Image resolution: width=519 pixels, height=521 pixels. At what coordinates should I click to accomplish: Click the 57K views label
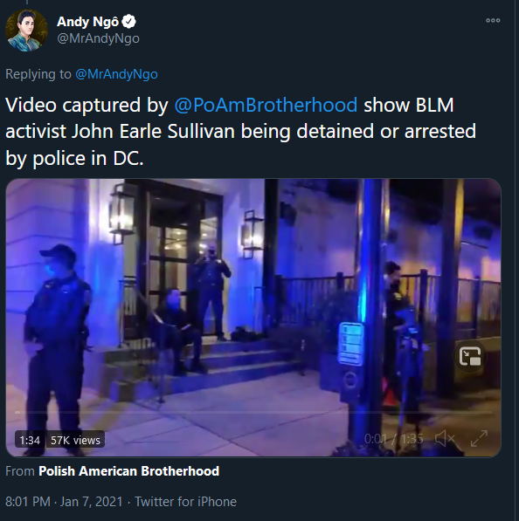(x=75, y=440)
